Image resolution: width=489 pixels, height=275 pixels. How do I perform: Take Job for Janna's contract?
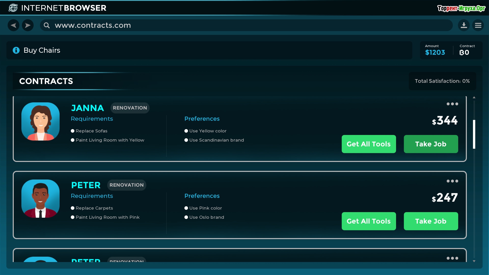tap(431, 144)
